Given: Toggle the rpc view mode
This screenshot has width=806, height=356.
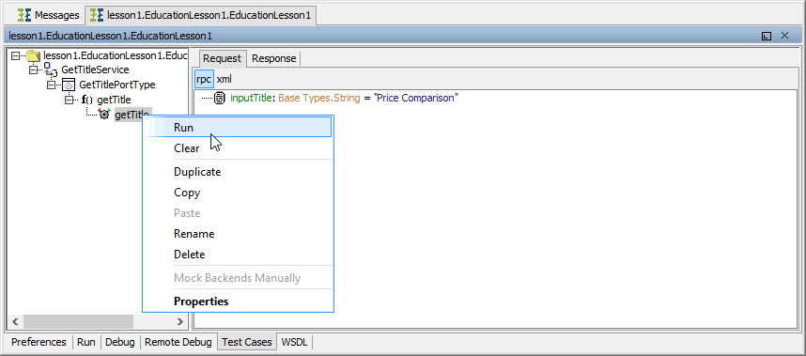Looking at the screenshot, I should coord(204,80).
